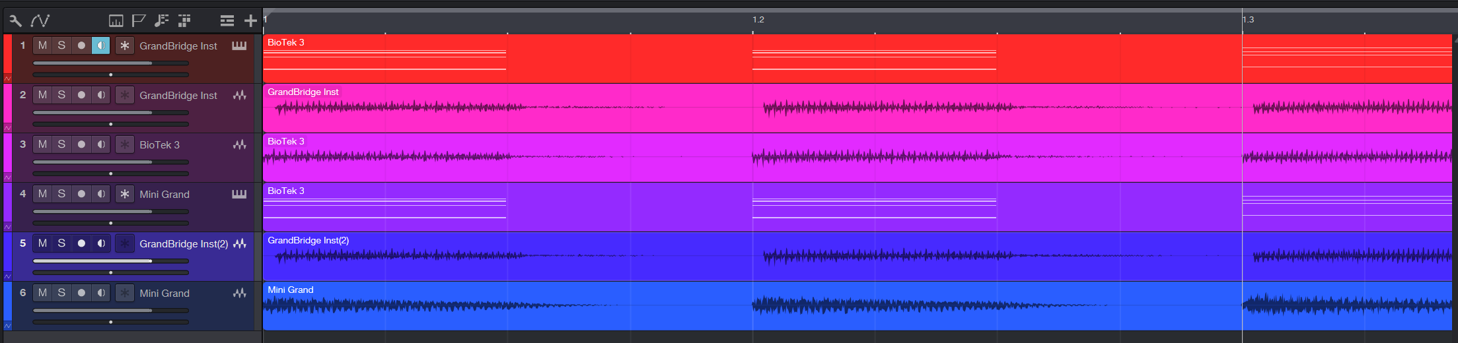Image resolution: width=1458 pixels, height=343 pixels.
Task: Click the red color strip of track 1
Action: pos(8,53)
